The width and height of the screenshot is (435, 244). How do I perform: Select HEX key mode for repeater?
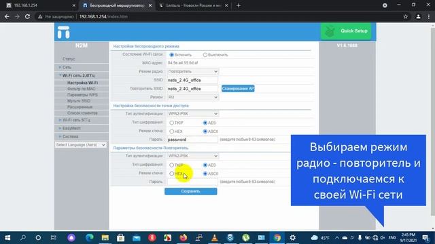pyautogui.click(x=171, y=174)
